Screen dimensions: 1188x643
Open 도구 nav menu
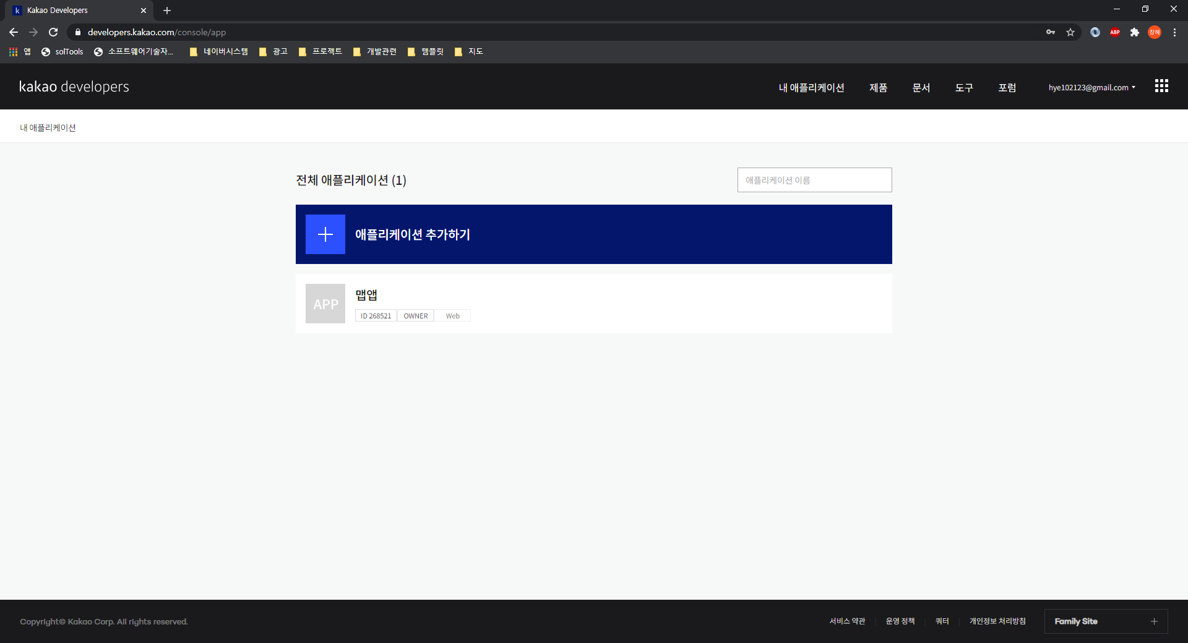pos(964,88)
